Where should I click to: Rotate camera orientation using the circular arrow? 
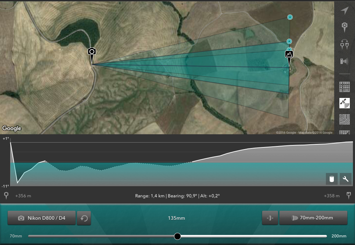(84, 218)
